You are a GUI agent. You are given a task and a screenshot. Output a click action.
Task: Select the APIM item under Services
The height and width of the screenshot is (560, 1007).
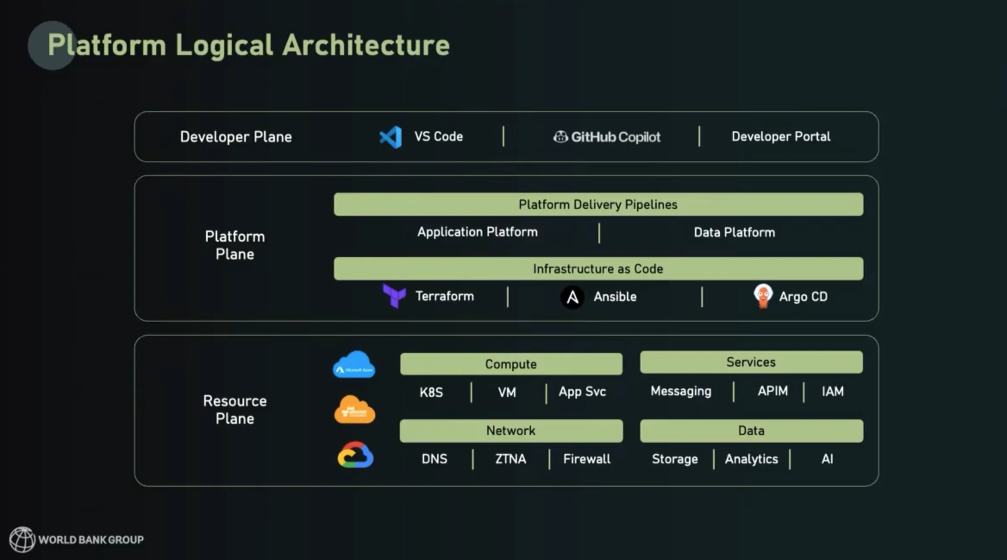click(x=773, y=391)
